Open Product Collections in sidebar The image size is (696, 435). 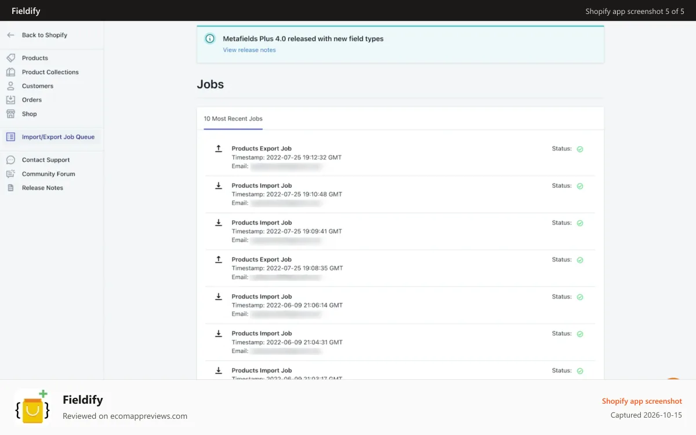point(52,72)
